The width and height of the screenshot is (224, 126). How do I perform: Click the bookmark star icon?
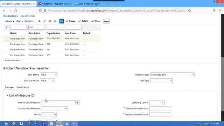click(x=190, y=10)
